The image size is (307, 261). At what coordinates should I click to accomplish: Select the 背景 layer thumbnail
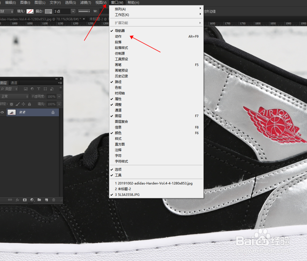[12, 112]
